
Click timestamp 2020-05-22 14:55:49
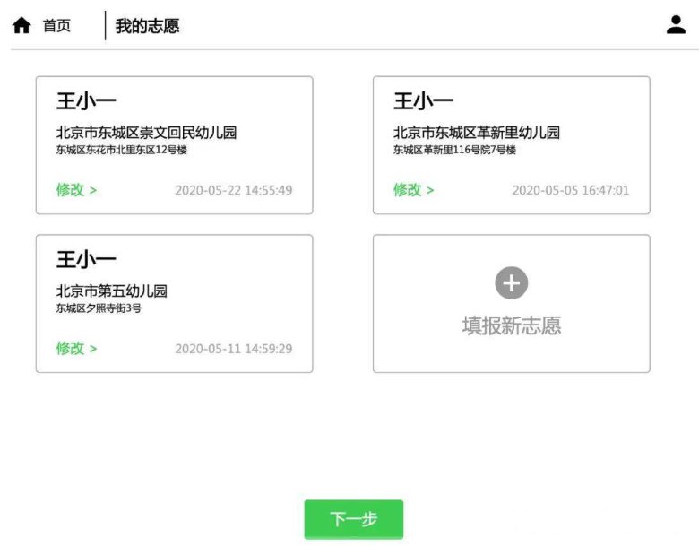[234, 190]
